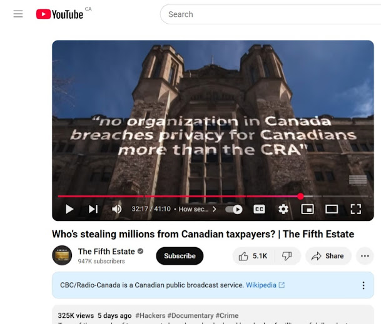
Task: Open the hamburger guide menu
Action: click(18, 14)
